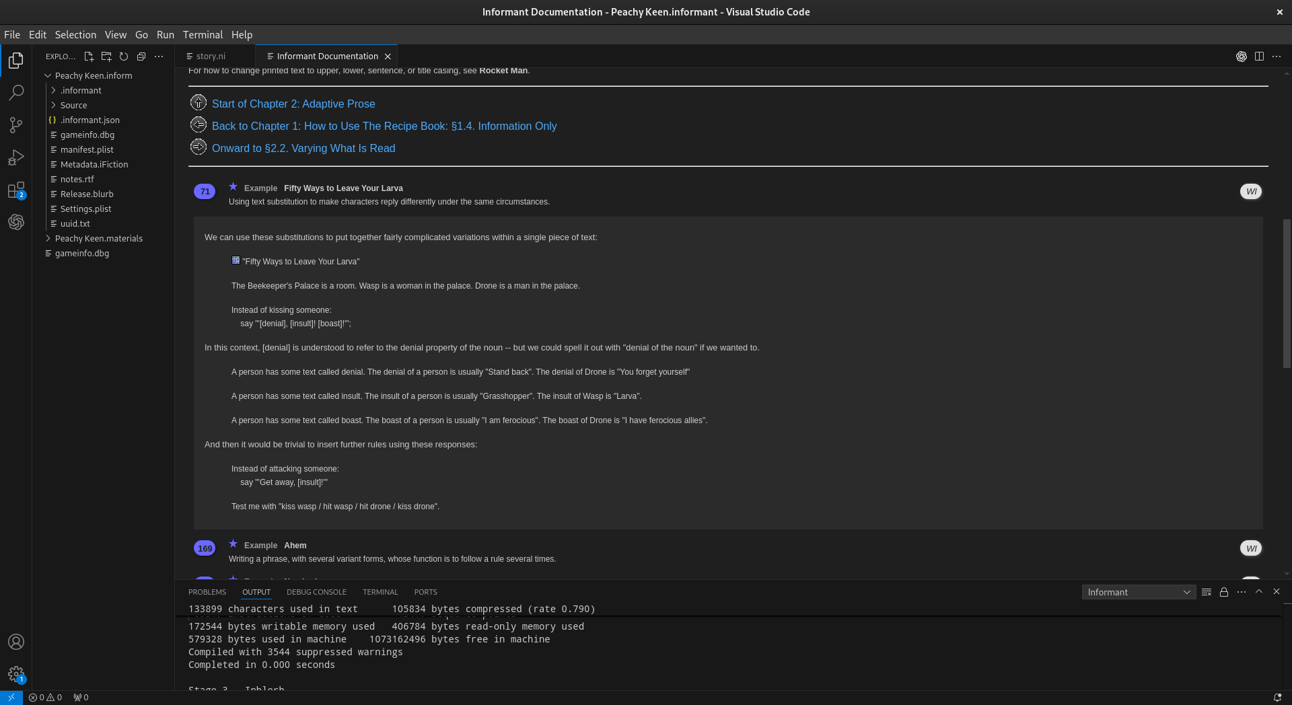1292x705 pixels.
Task: Open the Run and Debug view icon
Action: pyautogui.click(x=16, y=157)
